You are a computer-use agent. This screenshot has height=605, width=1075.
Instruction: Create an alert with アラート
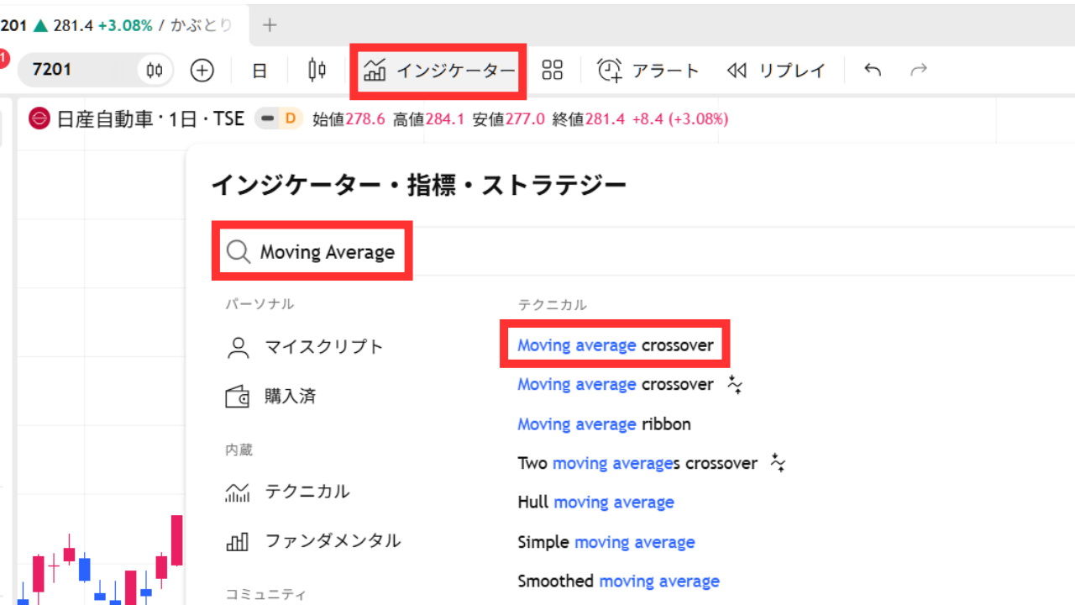coord(648,71)
